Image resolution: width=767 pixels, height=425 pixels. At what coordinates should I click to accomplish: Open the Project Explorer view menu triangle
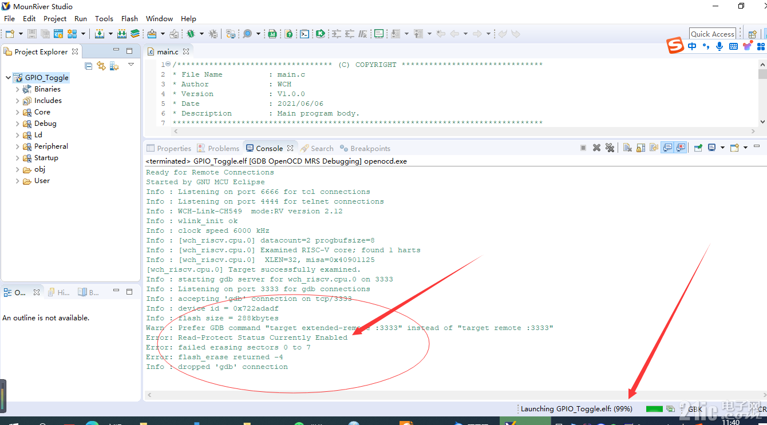[x=131, y=65]
